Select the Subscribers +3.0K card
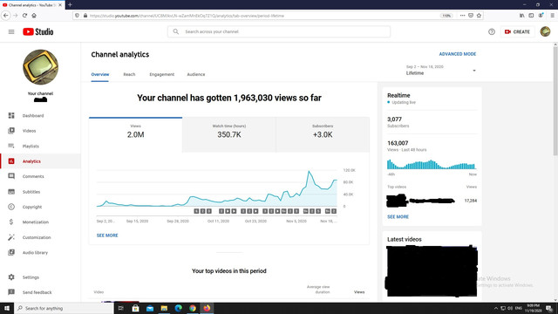 pos(323,134)
